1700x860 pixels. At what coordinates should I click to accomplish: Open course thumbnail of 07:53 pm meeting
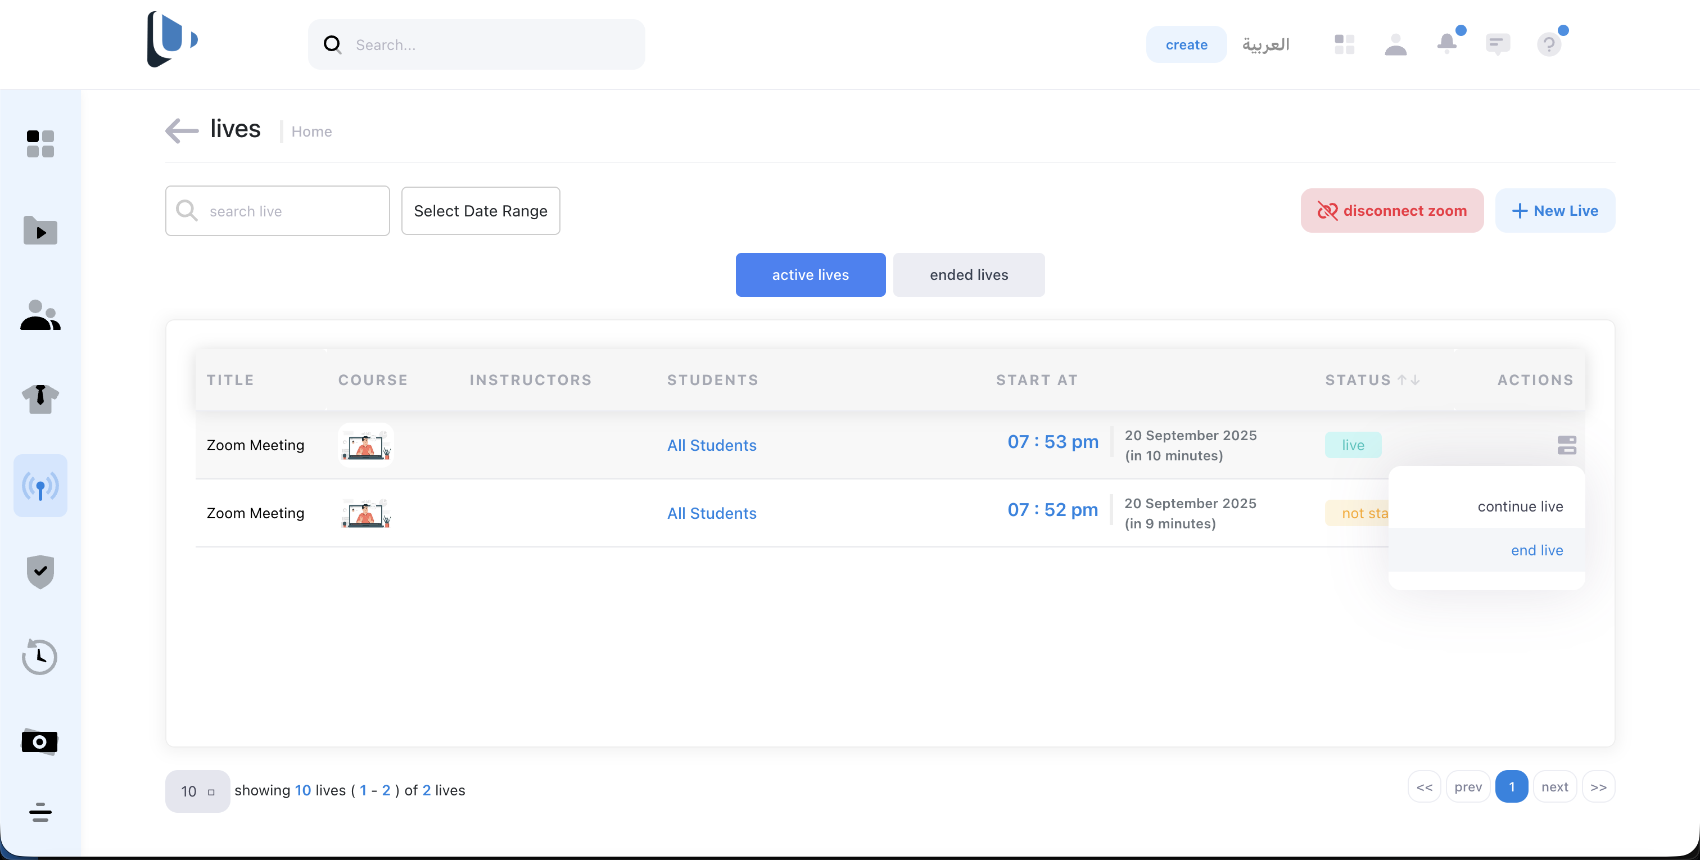367,445
